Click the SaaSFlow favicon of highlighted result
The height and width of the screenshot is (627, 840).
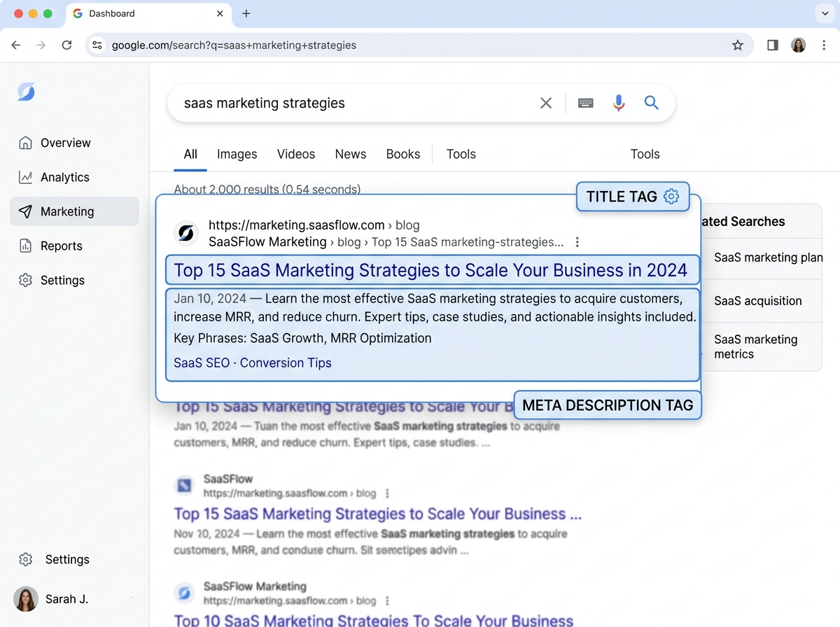186,233
